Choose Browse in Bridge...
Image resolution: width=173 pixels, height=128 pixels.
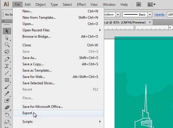(58, 37)
